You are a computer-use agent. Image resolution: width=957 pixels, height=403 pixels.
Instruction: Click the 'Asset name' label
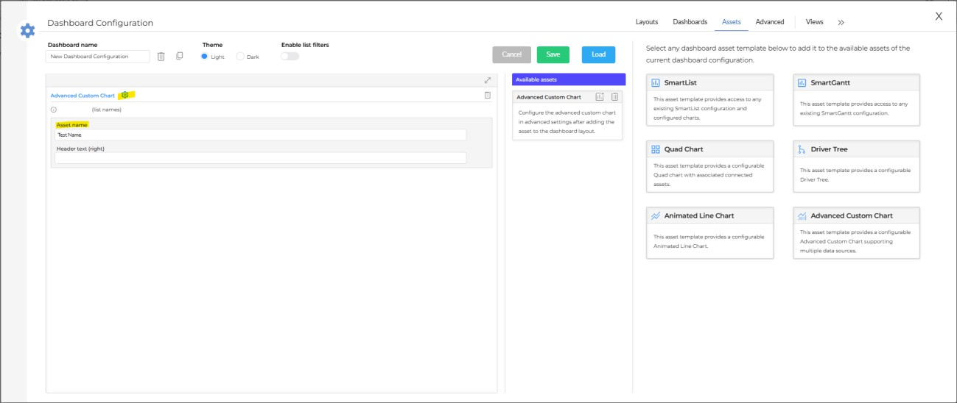pyautogui.click(x=71, y=125)
